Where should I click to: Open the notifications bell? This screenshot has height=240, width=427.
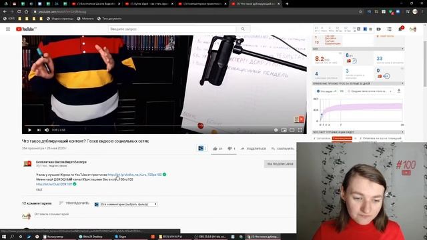pyautogui.click(x=400, y=29)
